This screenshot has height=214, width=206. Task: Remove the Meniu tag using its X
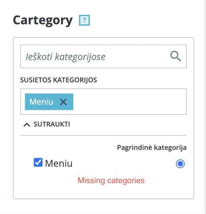(63, 102)
